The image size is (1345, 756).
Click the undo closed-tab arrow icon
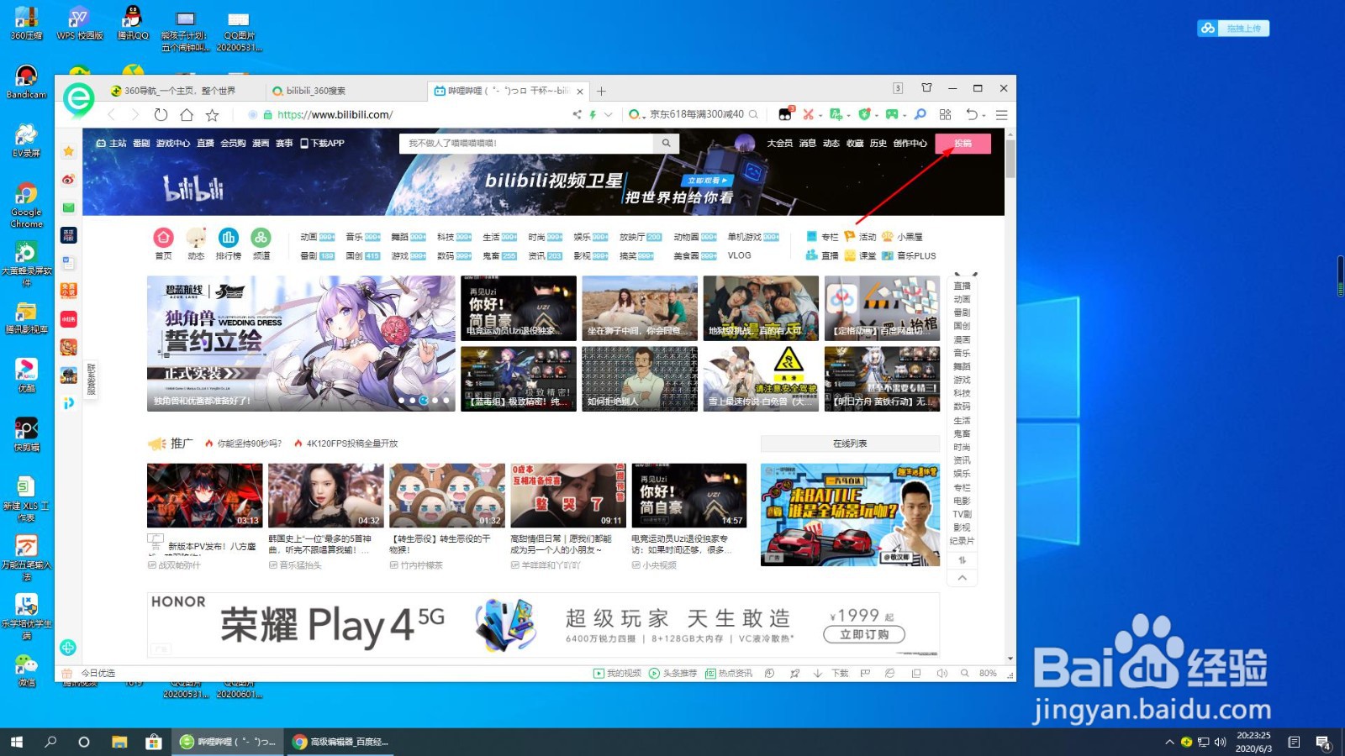click(x=972, y=114)
